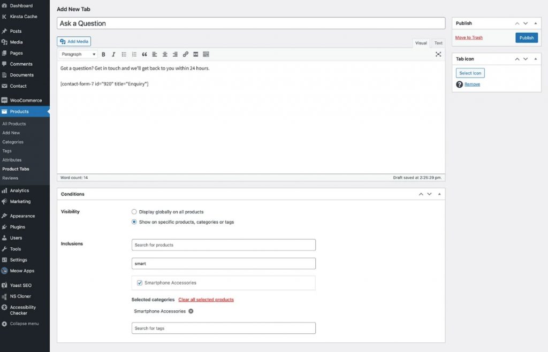Uncheck the Smartphone Accessories checkbox
Screen dimensions: 548x352
click(x=140, y=283)
